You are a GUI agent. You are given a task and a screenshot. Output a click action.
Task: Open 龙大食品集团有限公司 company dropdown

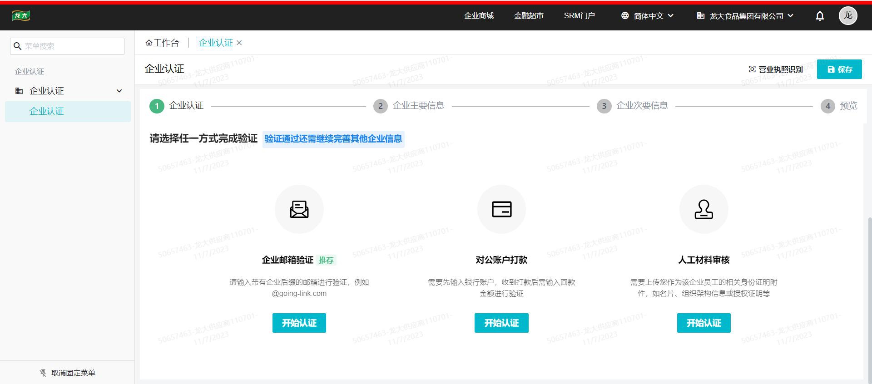click(x=745, y=16)
